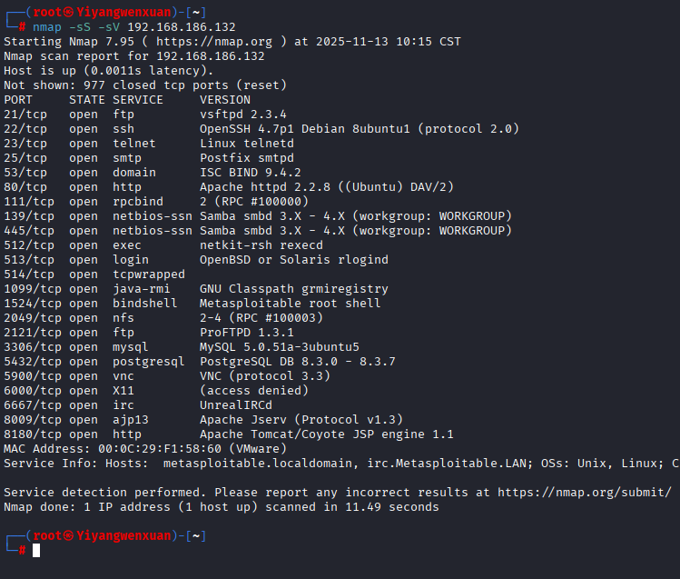Image resolution: width=680 pixels, height=579 pixels.
Task: Click the Metasploitable root shell text
Action: (x=291, y=304)
